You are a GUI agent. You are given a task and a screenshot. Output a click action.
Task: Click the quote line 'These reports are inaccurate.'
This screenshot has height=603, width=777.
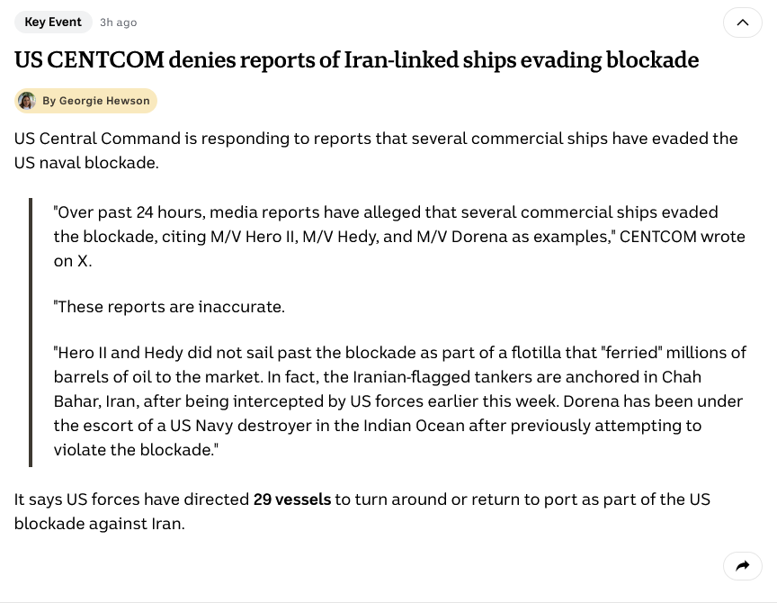coord(169,307)
